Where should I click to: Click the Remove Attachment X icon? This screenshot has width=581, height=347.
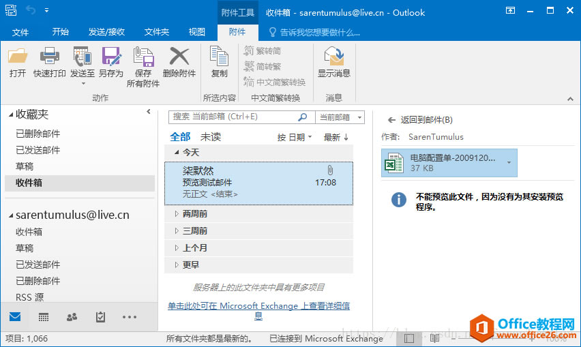179,57
